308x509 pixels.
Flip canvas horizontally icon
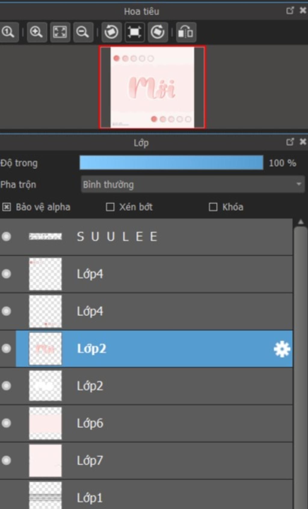point(186,32)
